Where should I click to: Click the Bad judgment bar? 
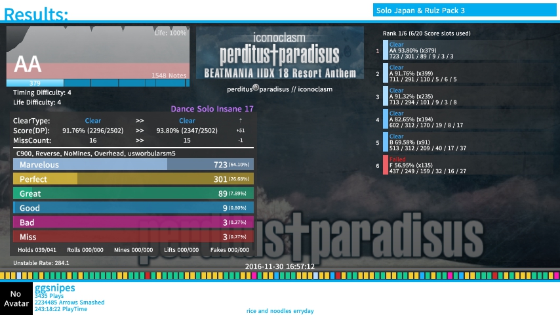(x=132, y=222)
